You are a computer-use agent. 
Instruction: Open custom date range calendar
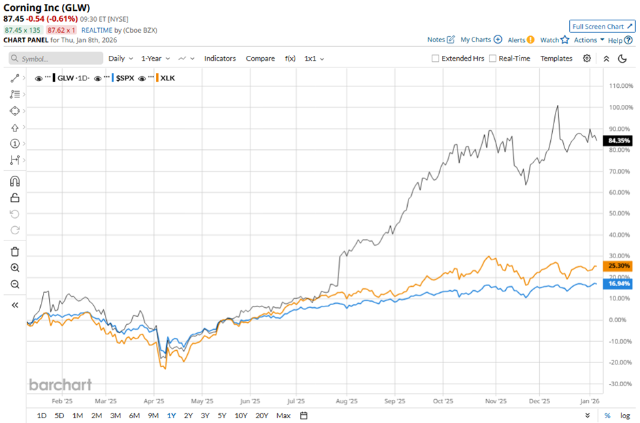pos(304,416)
